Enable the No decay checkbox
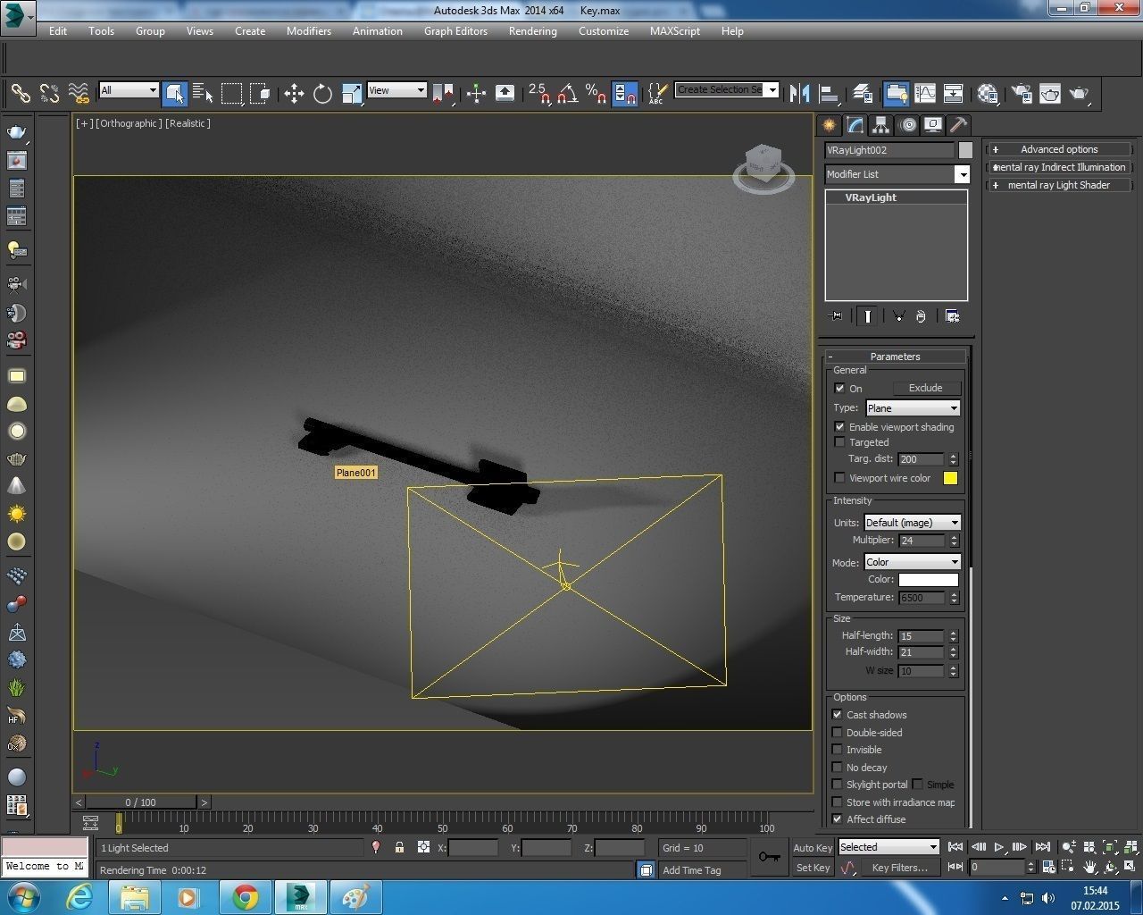The height and width of the screenshot is (915, 1143). pyautogui.click(x=837, y=768)
